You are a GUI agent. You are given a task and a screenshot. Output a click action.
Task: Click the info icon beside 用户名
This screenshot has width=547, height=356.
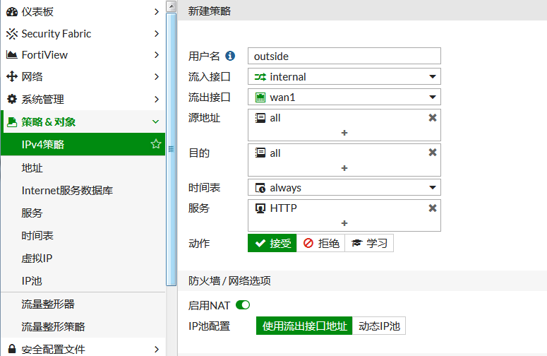[x=230, y=57]
